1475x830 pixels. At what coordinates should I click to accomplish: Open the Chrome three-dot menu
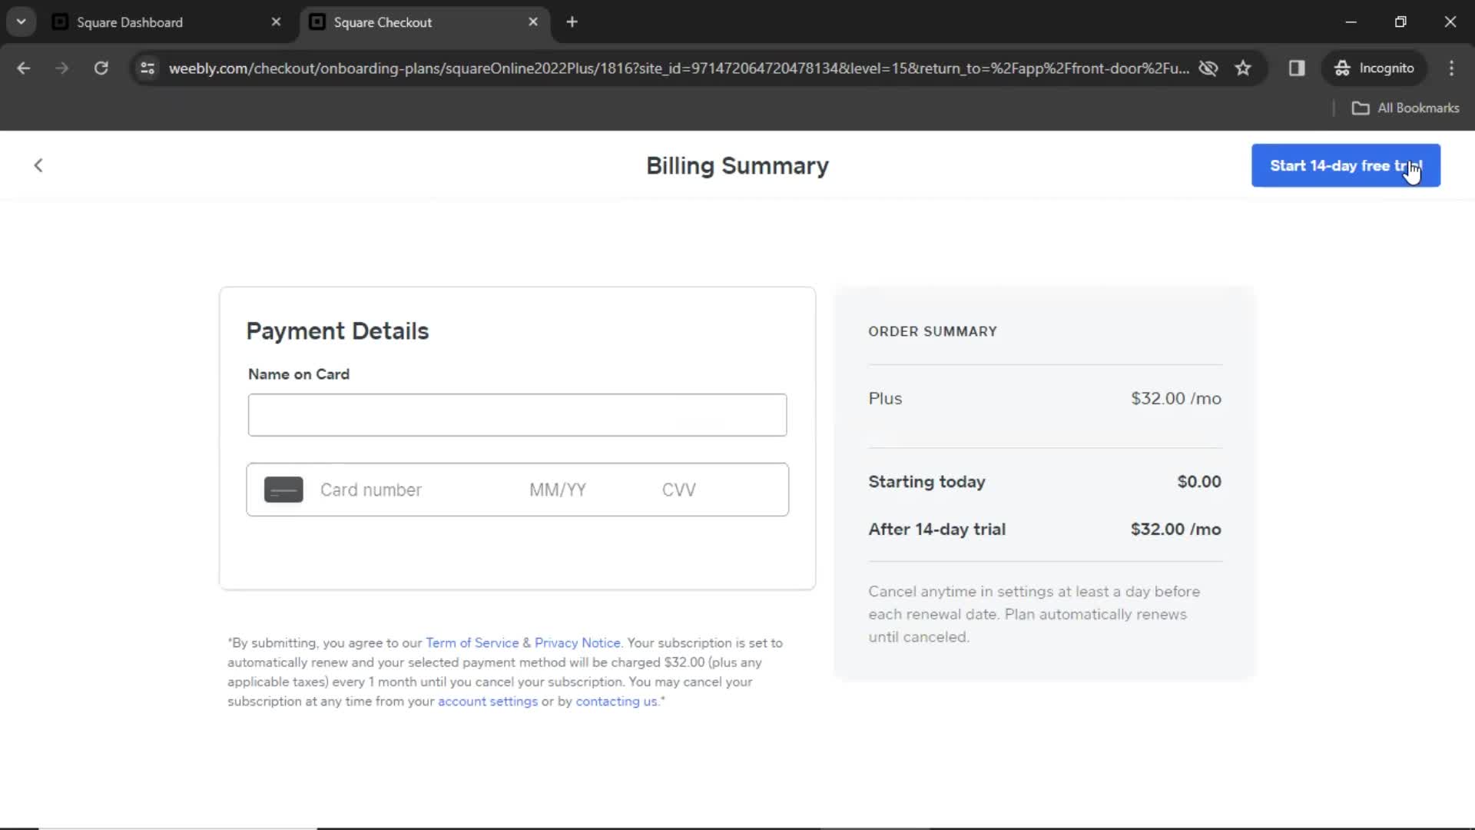click(x=1451, y=68)
